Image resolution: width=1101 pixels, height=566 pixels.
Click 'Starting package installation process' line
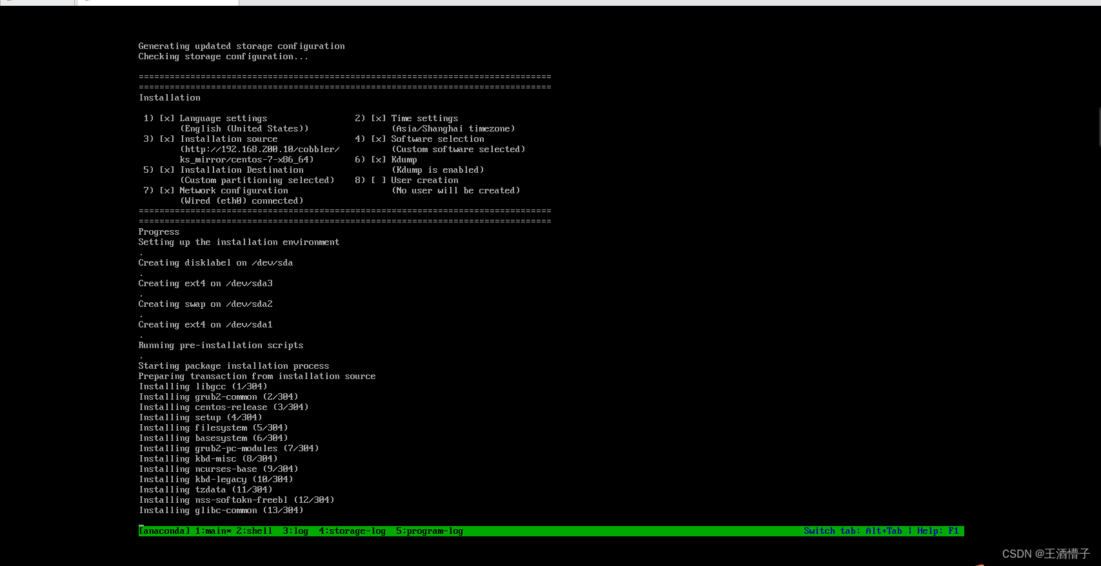point(233,366)
